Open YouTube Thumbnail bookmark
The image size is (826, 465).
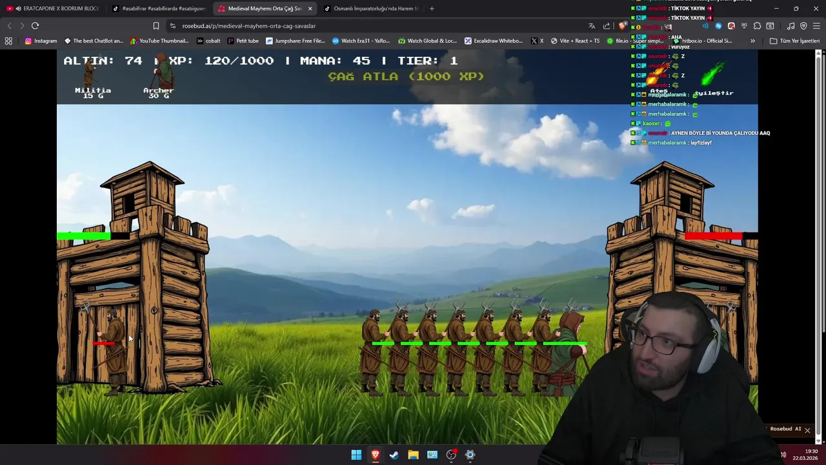[x=159, y=41]
